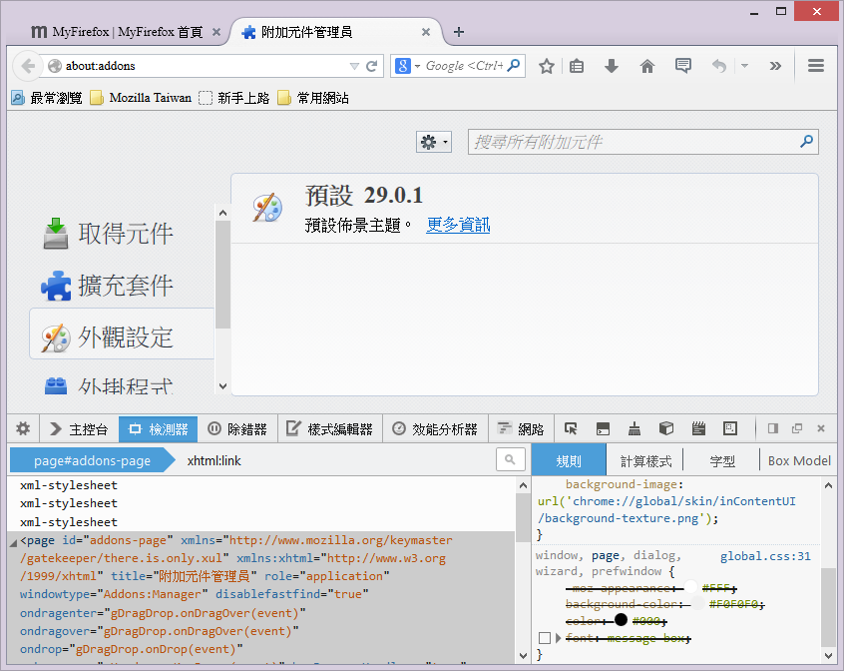Click the paintbrush highlight painted area icon
Screen dimensions: 844x671
click(634, 429)
